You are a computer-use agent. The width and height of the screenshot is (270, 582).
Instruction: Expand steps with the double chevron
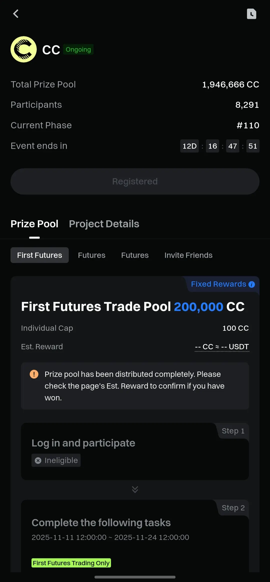(x=135, y=489)
